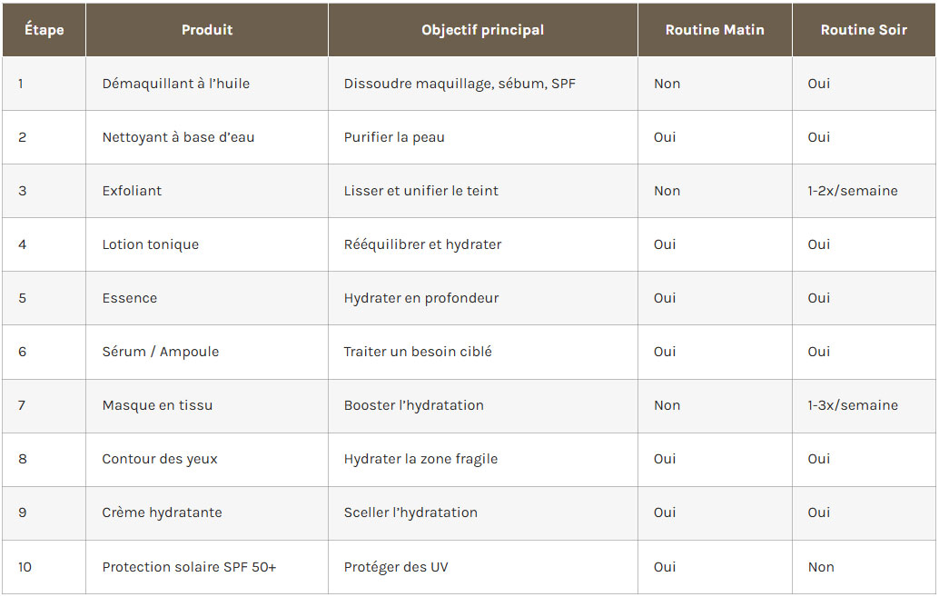
Task: Select the "Sérum / Ampoule" cell
Action: coord(160,352)
